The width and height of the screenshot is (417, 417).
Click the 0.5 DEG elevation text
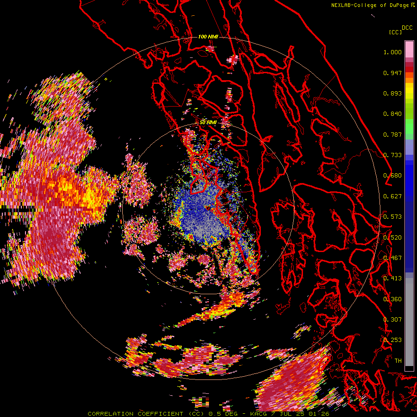pos(223,414)
